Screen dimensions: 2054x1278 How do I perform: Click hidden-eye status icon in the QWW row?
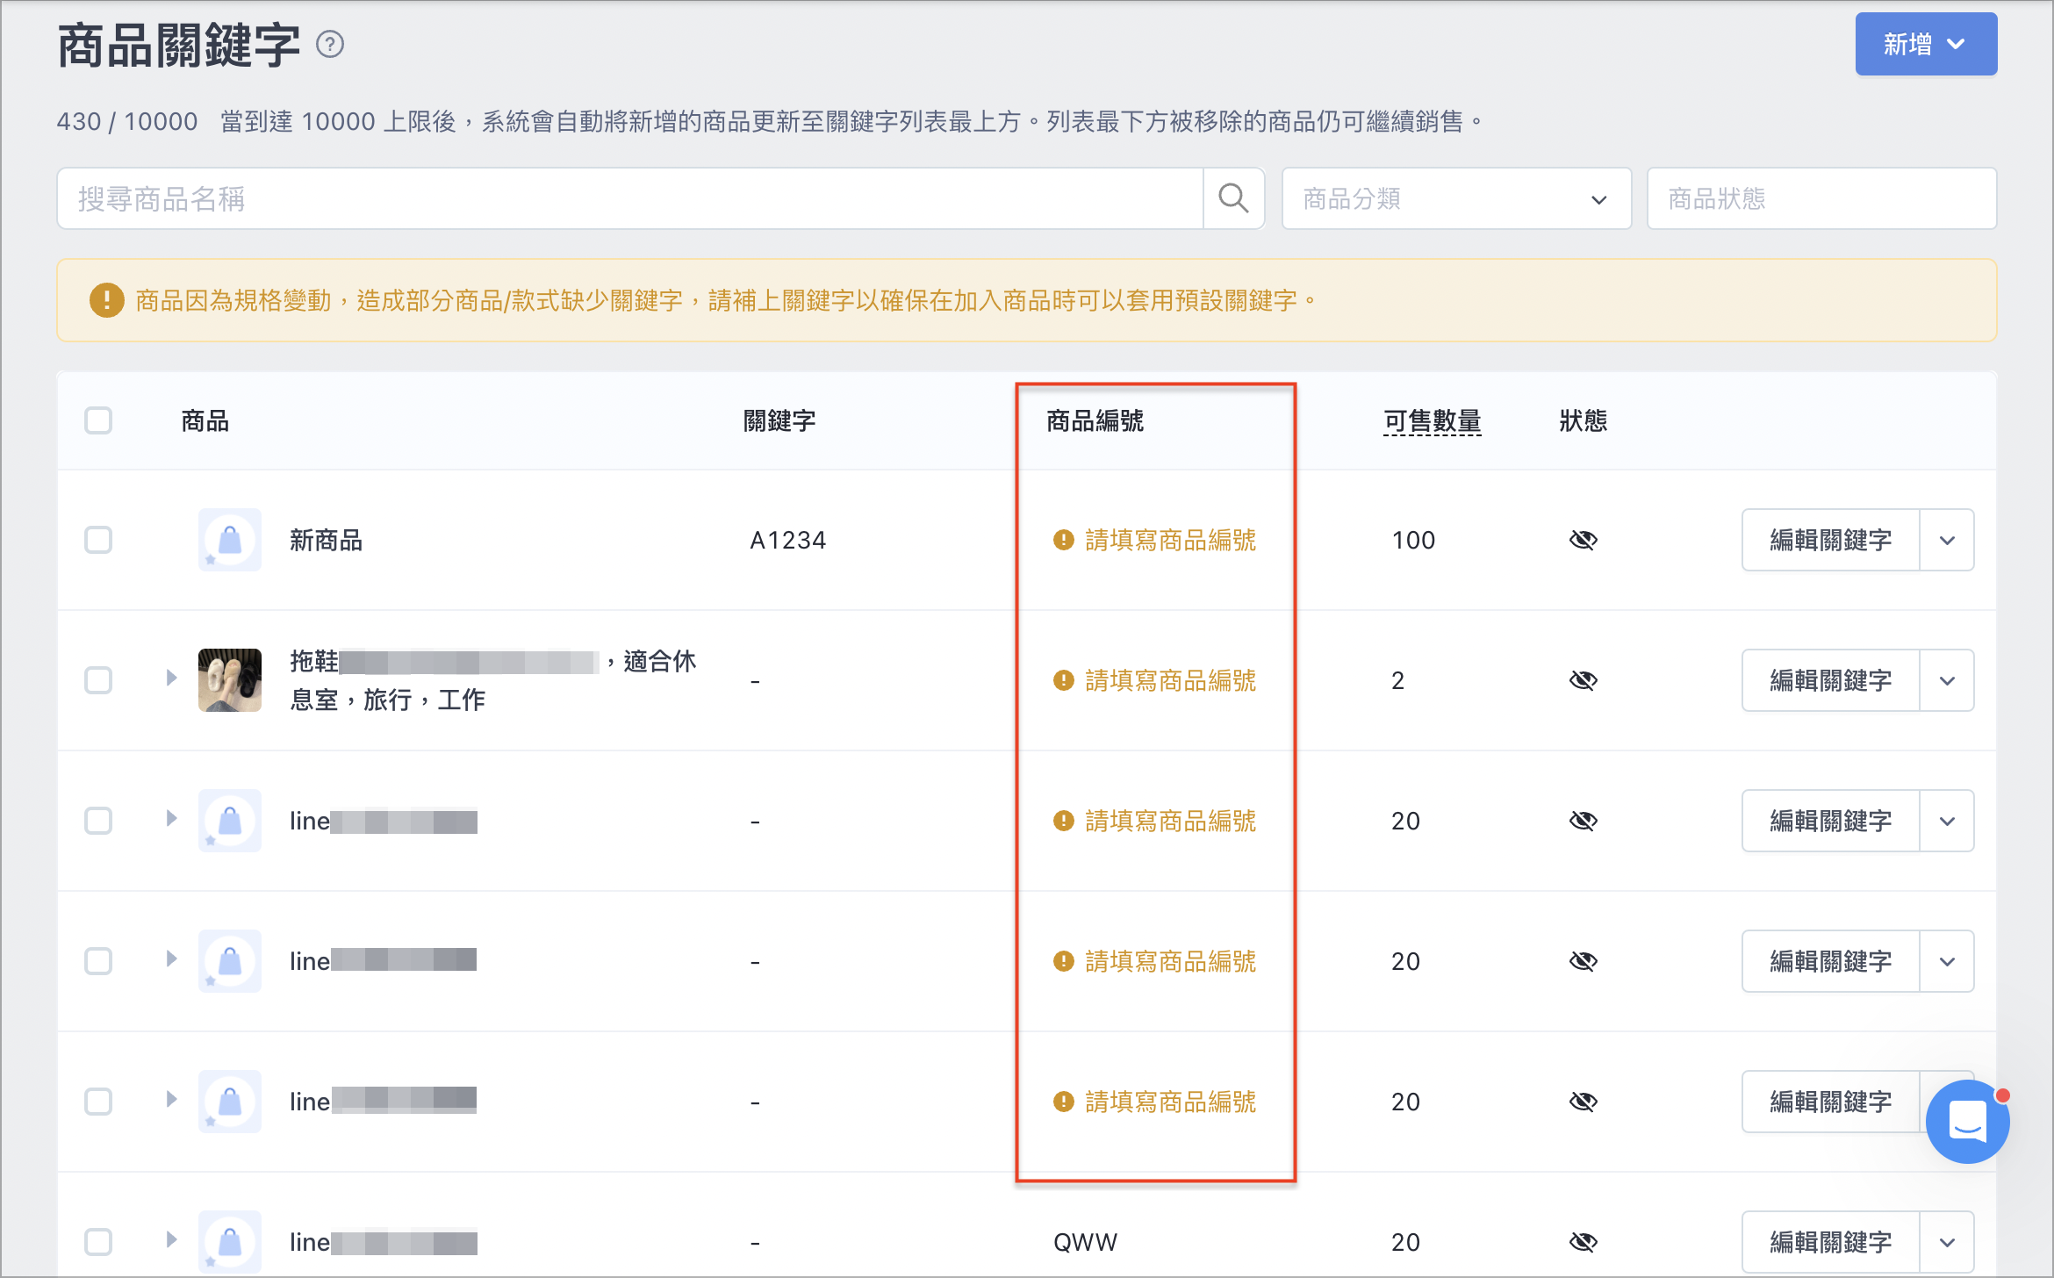1583,1242
